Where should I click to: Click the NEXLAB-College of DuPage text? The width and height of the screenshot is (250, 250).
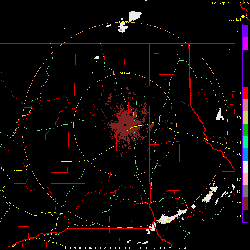[x=222, y=3]
